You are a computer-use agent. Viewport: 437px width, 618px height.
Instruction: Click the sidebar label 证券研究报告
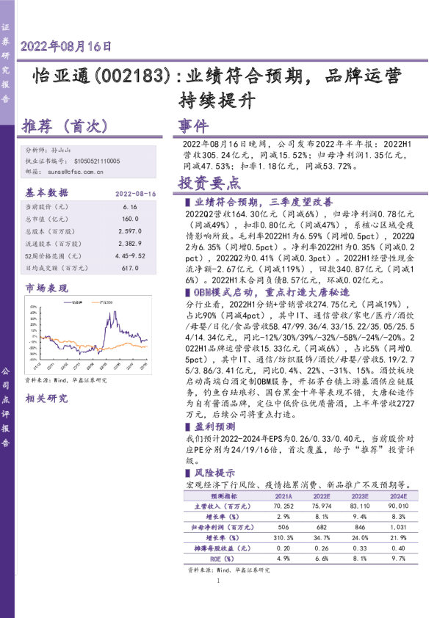tap(6, 63)
